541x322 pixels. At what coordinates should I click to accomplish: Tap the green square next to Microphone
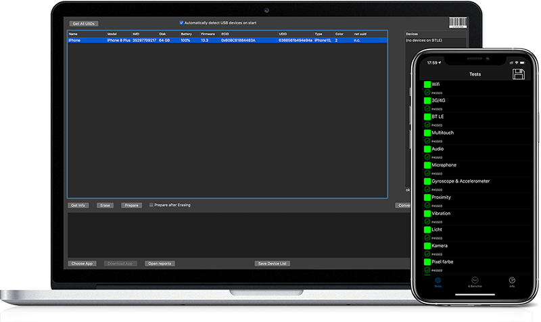[427, 165]
